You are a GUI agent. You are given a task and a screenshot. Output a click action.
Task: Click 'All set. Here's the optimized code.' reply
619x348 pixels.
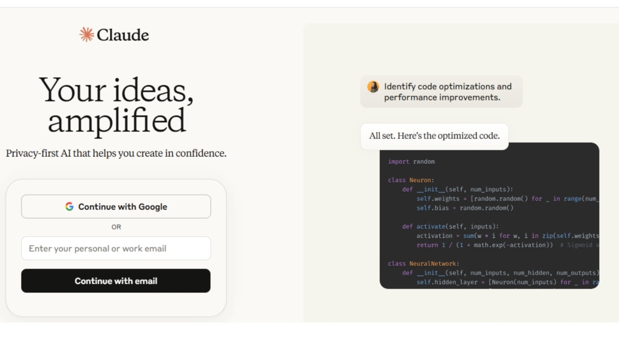pyautogui.click(x=434, y=136)
